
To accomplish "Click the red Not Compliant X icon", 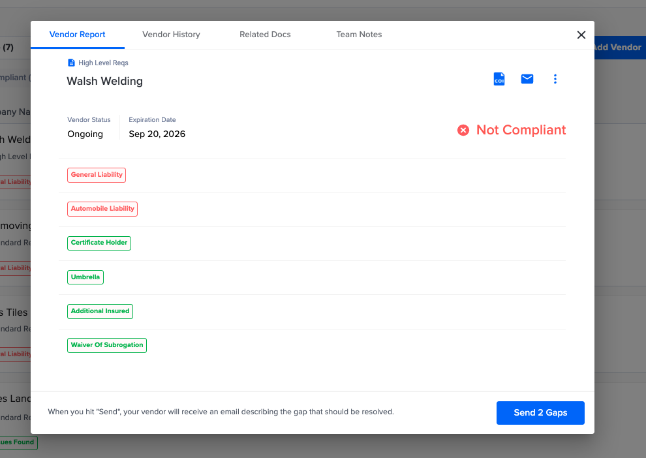I will (x=463, y=130).
